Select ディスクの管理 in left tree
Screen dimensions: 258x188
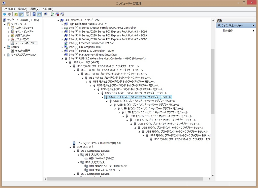tap(22, 51)
